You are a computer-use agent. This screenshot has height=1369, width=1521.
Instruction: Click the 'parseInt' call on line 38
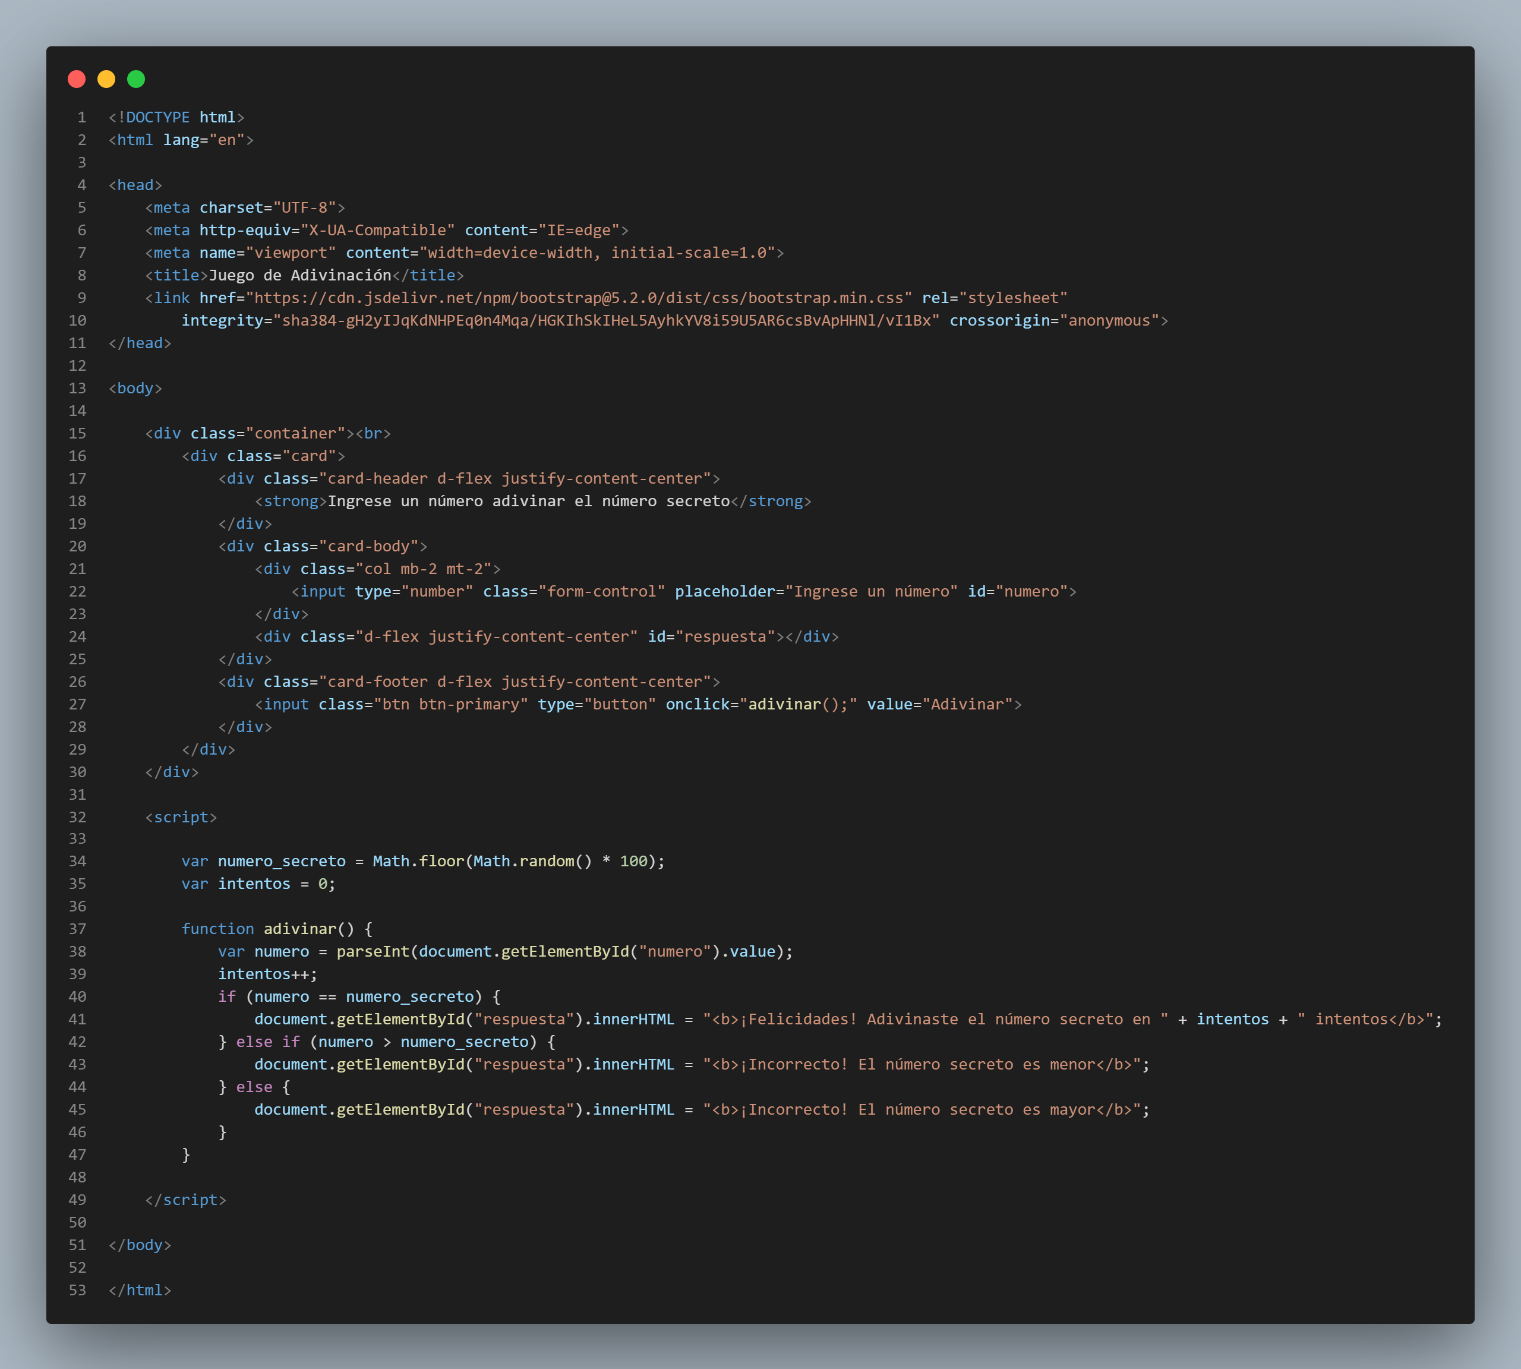[373, 951]
